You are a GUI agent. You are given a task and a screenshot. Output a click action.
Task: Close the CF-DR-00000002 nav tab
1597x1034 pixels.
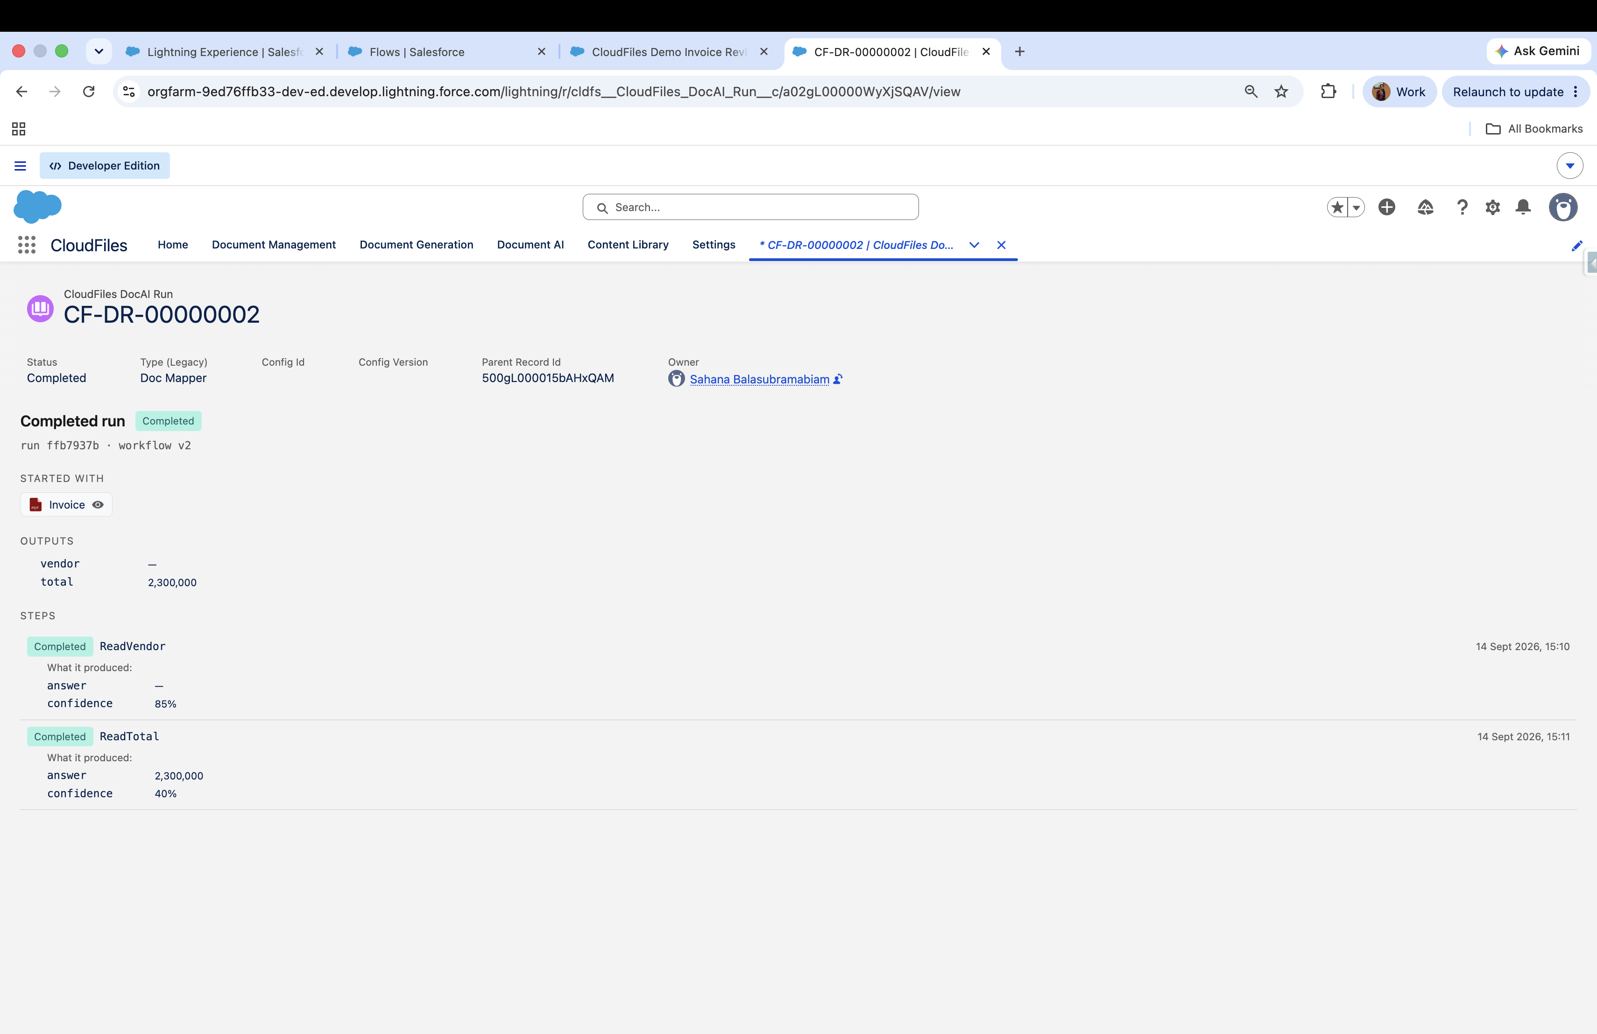pyautogui.click(x=1001, y=245)
